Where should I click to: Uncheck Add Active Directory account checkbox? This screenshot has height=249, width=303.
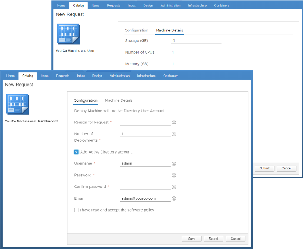point(76,152)
